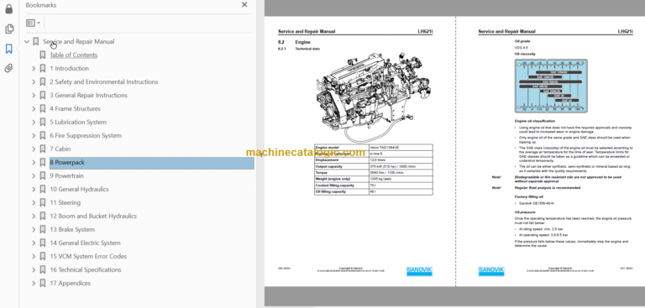The image size is (645, 308).
Task: Open 6 Fire Suppression System section
Action: pyautogui.click(x=86, y=136)
